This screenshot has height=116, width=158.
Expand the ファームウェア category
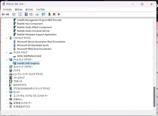(x=7, y=78)
